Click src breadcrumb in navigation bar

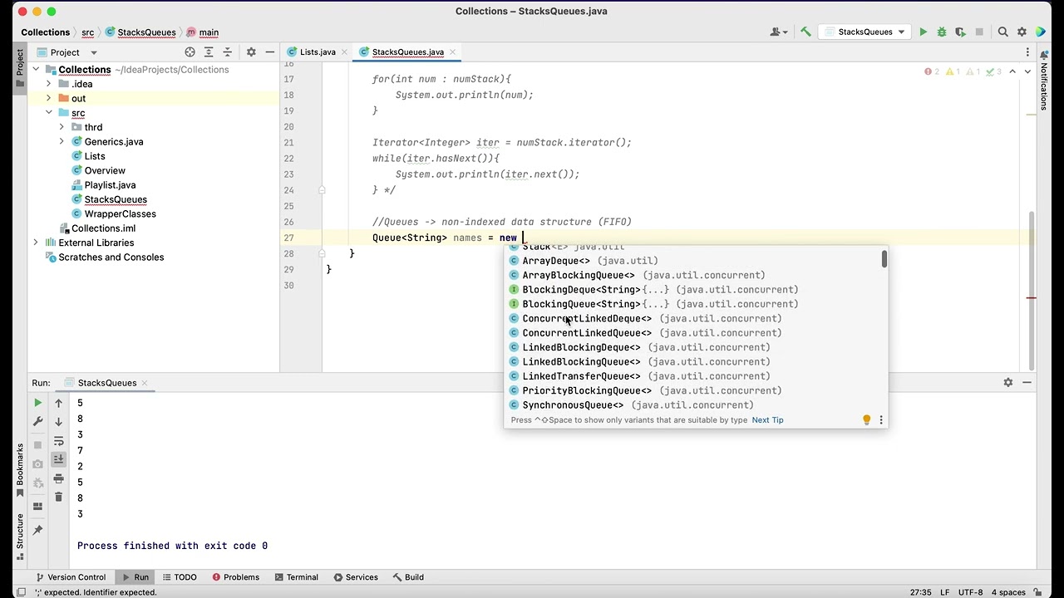click(87, 32)
